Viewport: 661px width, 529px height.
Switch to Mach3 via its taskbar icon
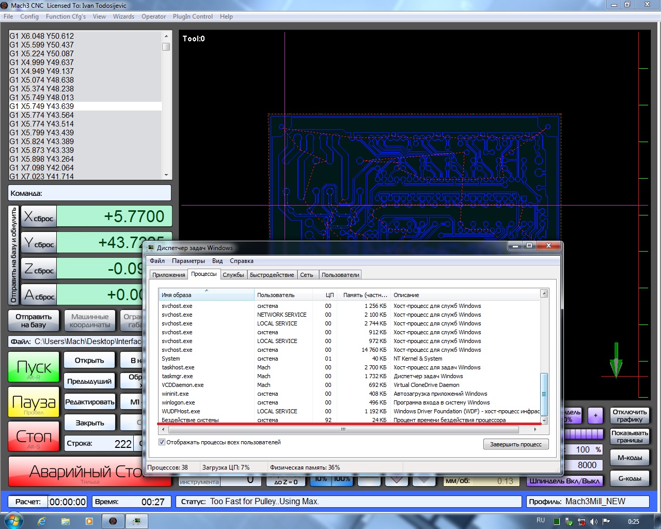coord(113,521)
